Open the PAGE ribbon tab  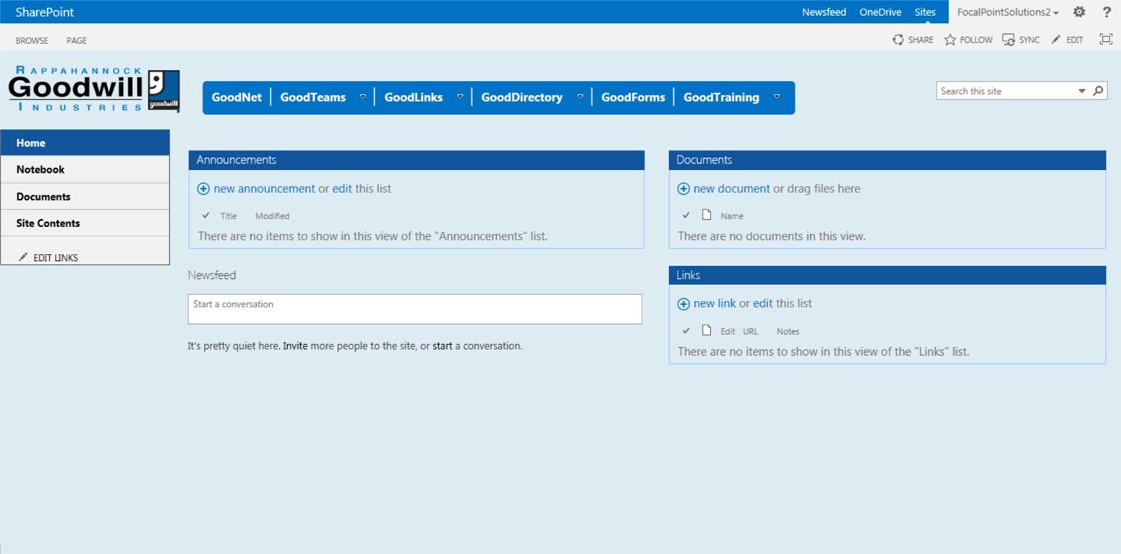click(x=77, y=41)
